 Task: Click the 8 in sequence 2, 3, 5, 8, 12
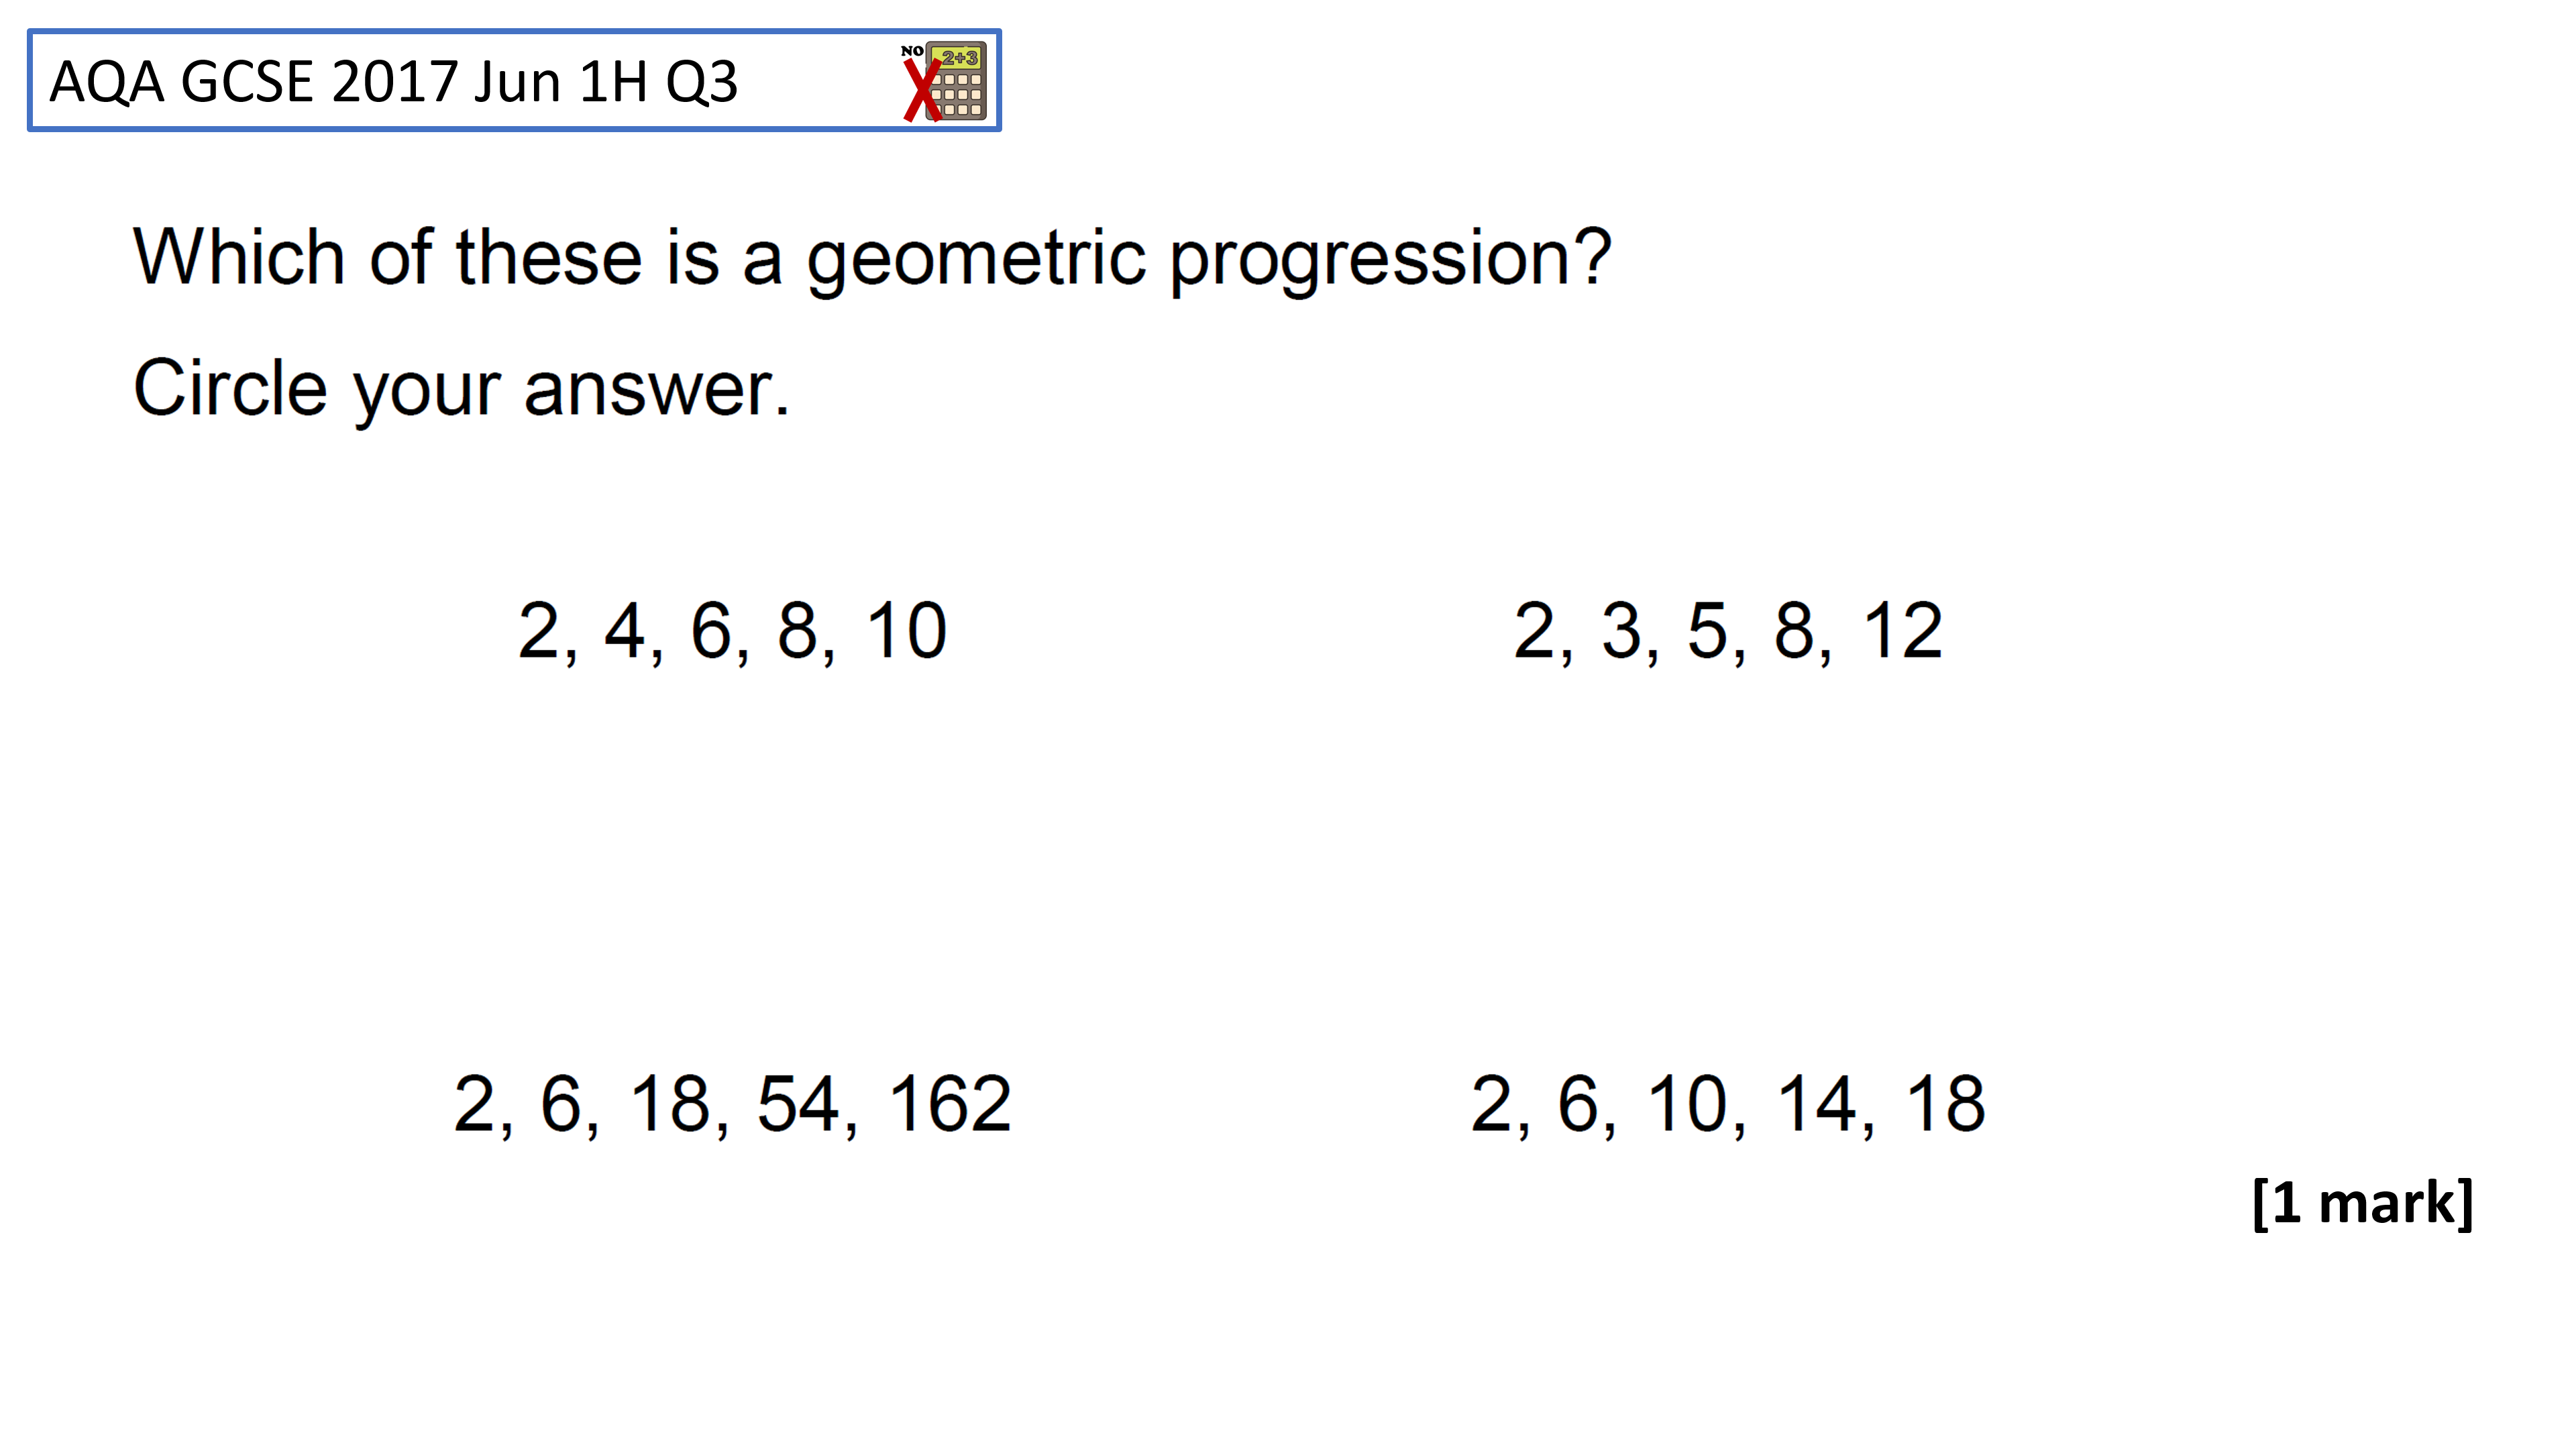click(1794, 631)
